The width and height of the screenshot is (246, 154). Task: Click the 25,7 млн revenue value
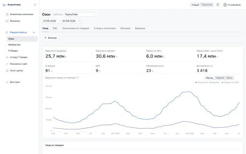point(55,56)
